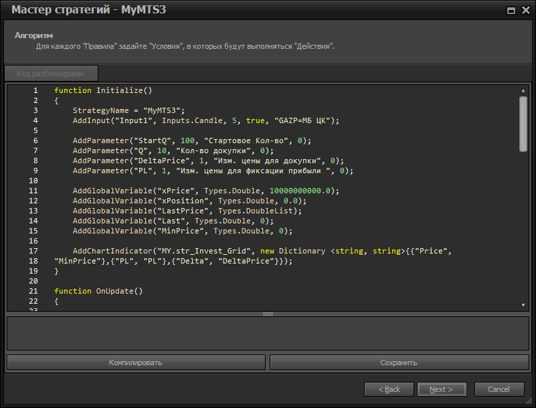
Task: Click the AddParameter "PL" line
Action: [213, 171]
